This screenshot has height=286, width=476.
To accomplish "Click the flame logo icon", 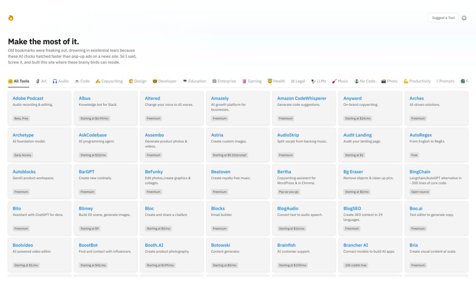I will click(x=11, y=18).
